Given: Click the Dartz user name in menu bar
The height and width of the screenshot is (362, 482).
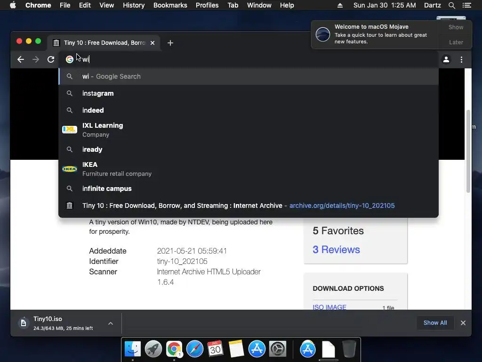Looking at the screenshot, I should coord(432,5).
